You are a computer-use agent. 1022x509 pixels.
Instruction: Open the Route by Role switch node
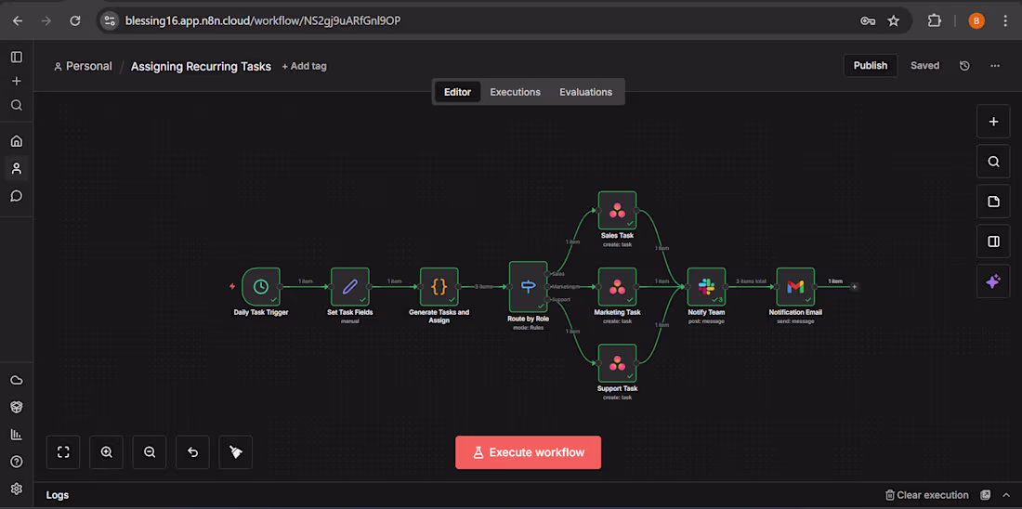click(529, 286)
